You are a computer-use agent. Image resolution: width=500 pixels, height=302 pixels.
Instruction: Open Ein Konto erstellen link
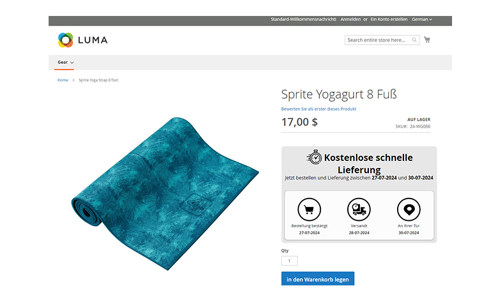click(389, 19)
